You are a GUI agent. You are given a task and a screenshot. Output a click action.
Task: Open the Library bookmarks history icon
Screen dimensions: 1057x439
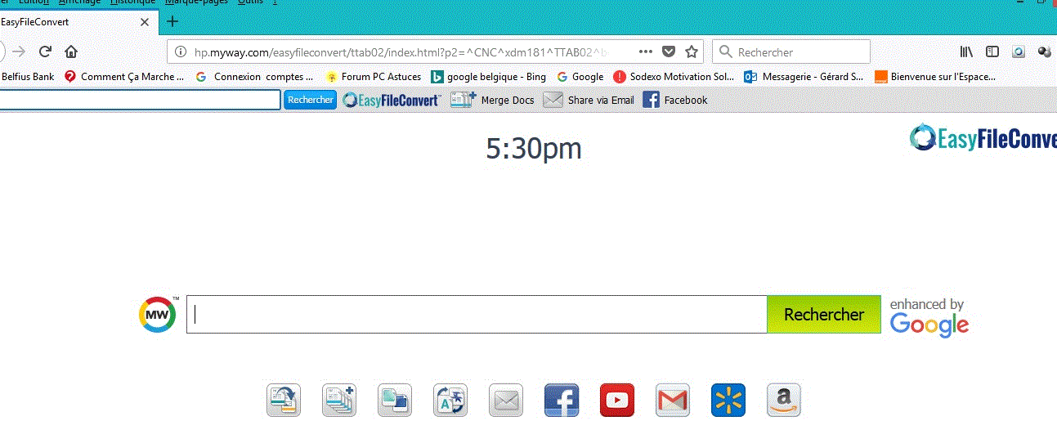click(x=966, y=52)
